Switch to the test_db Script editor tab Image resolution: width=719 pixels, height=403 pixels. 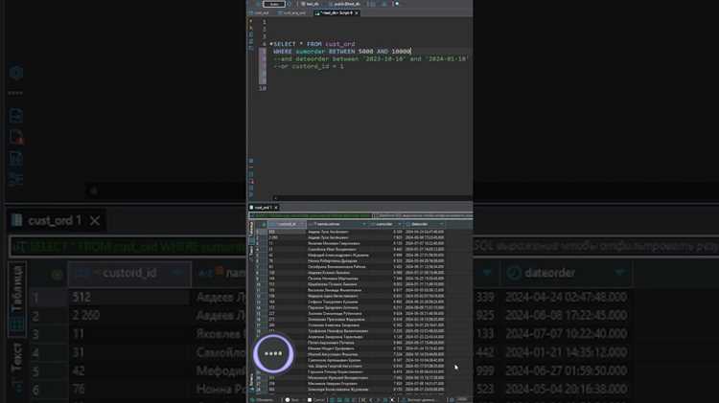(336, 12)
